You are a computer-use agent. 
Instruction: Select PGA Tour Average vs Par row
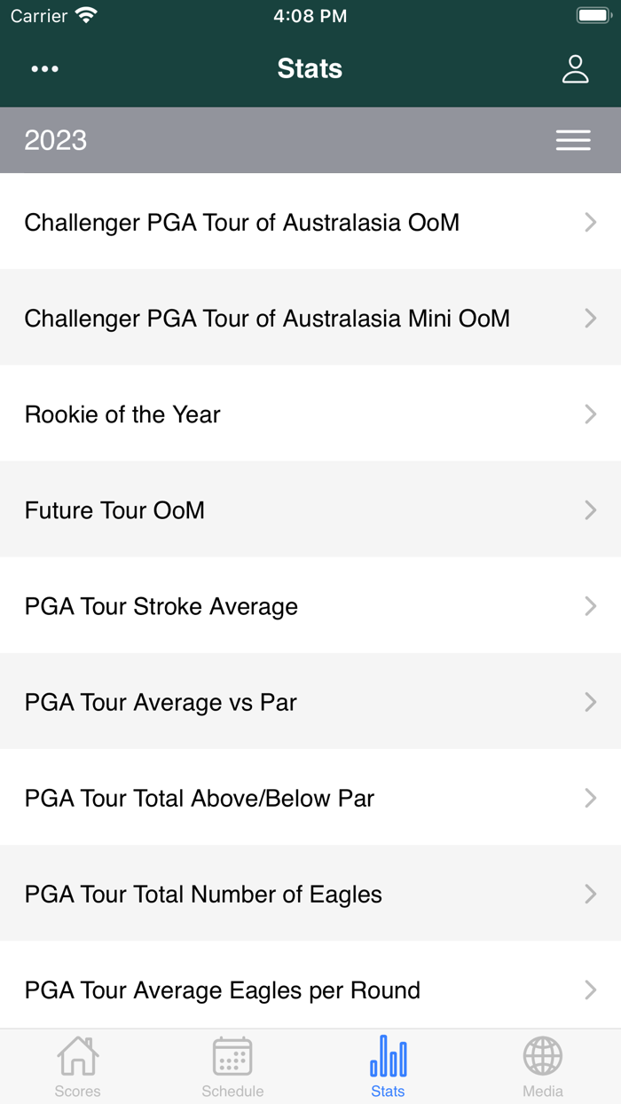[x=310, y=702]
